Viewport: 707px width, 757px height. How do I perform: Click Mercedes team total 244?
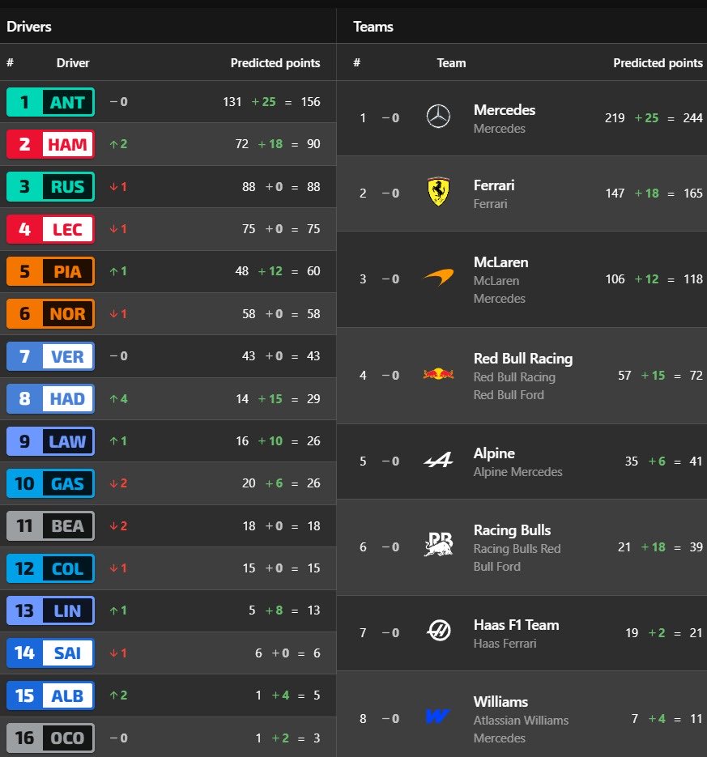point(692,117)
